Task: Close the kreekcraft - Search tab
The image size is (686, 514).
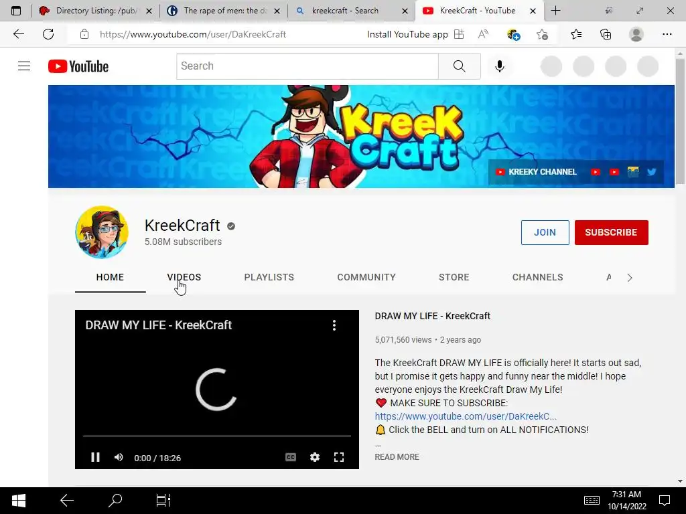Action: tap(405, 11)
